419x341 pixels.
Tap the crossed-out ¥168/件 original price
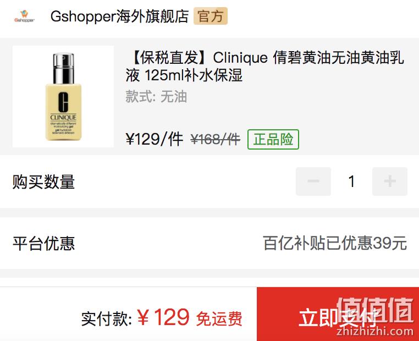click(x=216, y=140)
